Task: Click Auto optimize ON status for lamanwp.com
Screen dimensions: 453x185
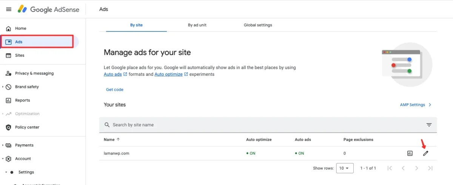Action: click(251, 153)
